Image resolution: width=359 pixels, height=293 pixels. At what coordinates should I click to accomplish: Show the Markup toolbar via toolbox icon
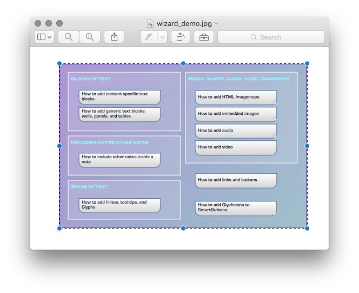tap(204, 37)
